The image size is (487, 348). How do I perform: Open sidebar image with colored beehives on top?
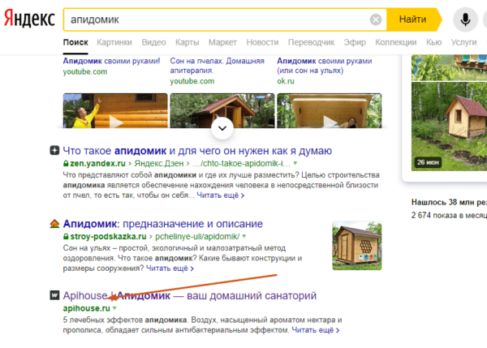tap(449, 67)
